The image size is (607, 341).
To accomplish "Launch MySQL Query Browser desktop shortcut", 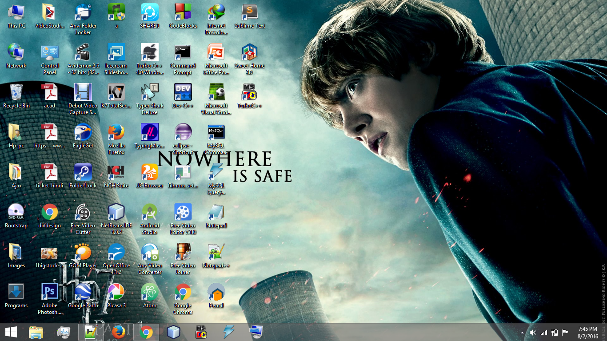I will (x=216, y=179).
